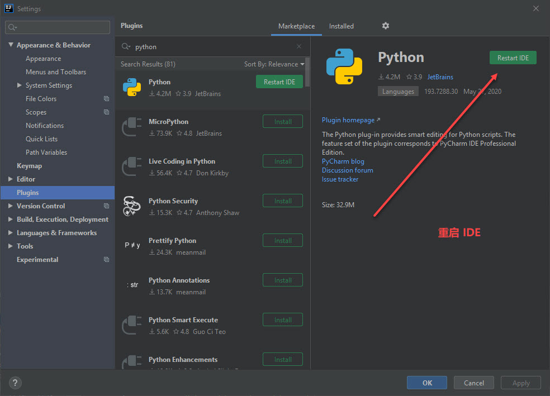Click the copy-settings icon beside Scopes
This screenshot has width=550, height=396.
[x=106, y=112]
